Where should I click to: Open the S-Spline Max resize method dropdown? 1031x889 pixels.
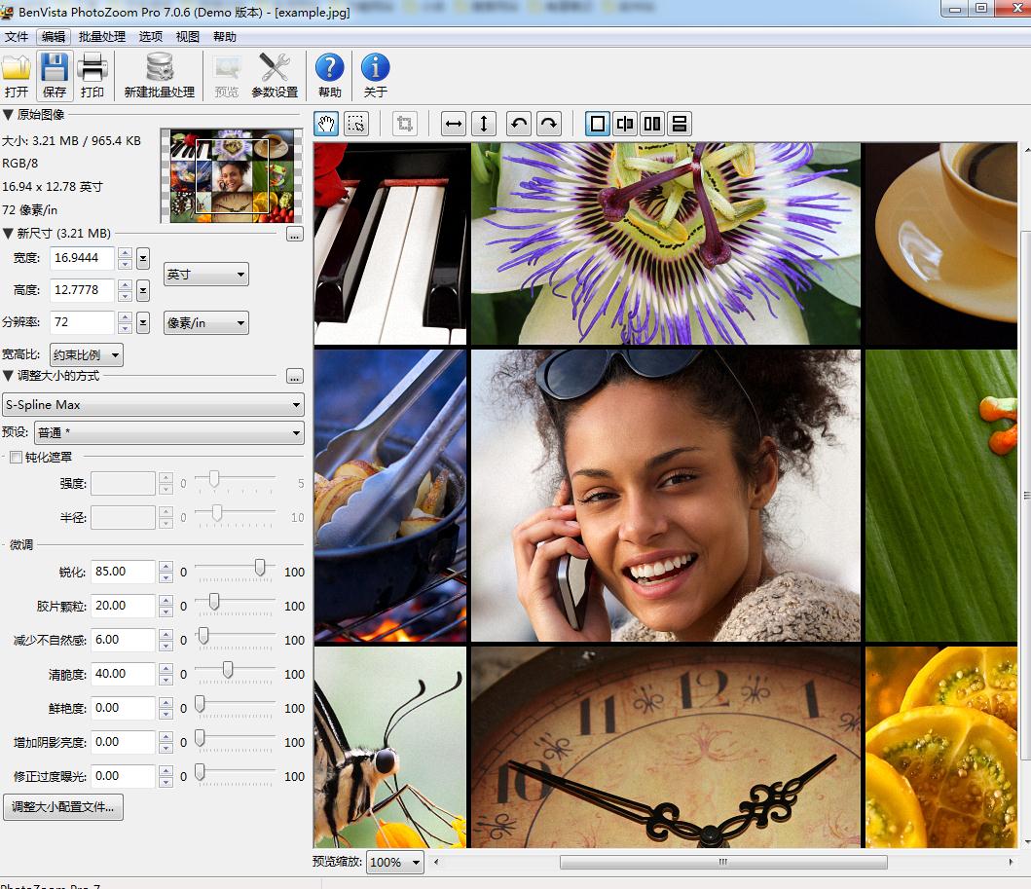(153, 404)
